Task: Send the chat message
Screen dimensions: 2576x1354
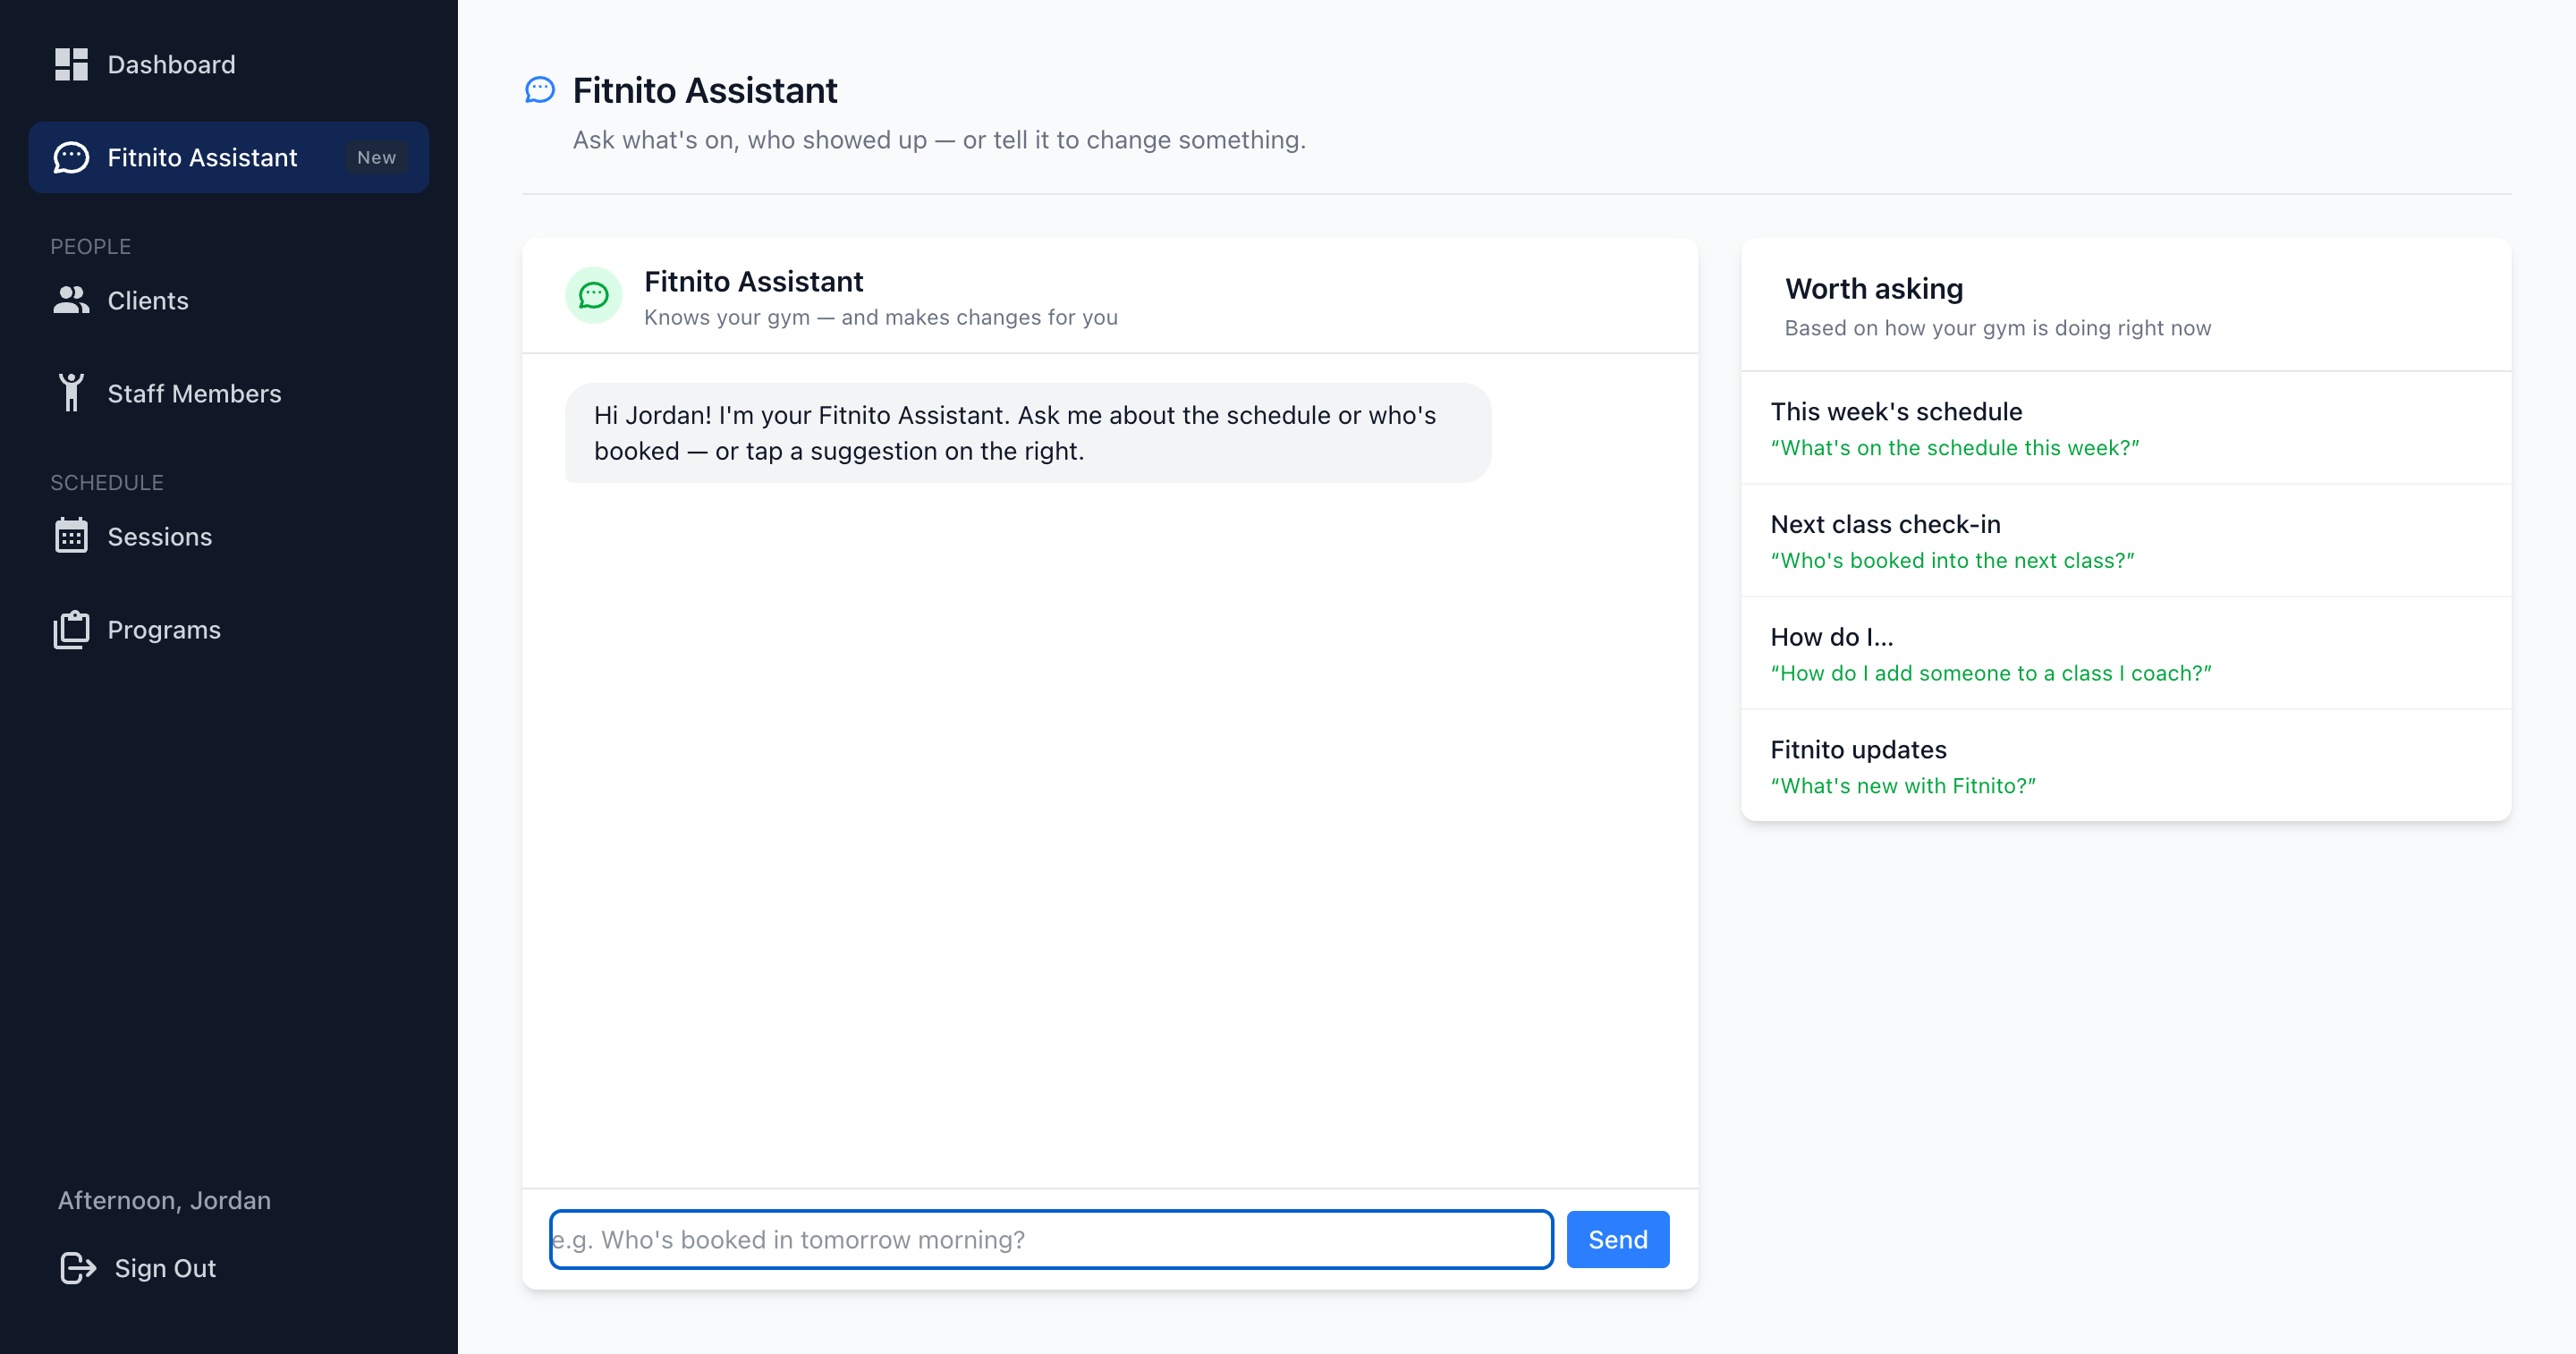Action: (1617, 1240)
